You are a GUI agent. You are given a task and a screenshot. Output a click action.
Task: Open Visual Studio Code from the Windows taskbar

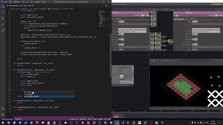117,123
